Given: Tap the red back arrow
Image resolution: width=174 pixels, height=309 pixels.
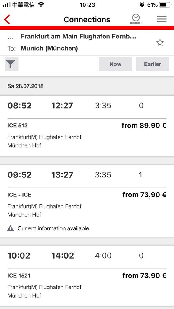Looking at the screenshot, I should 7,19.
